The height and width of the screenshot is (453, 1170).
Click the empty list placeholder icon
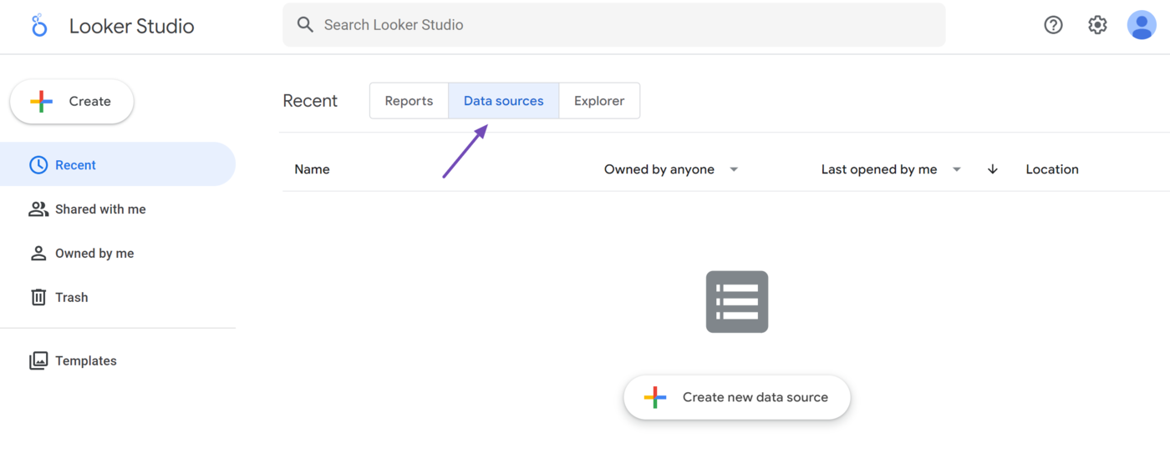coord(737,302)
